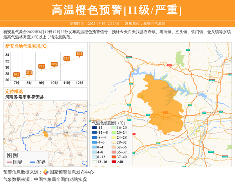Click the 31.7 temperature marker at 11时
Image resolution: width=235 pixels, height=184 pixels.
pyautogui.click(x=67, y=58)
